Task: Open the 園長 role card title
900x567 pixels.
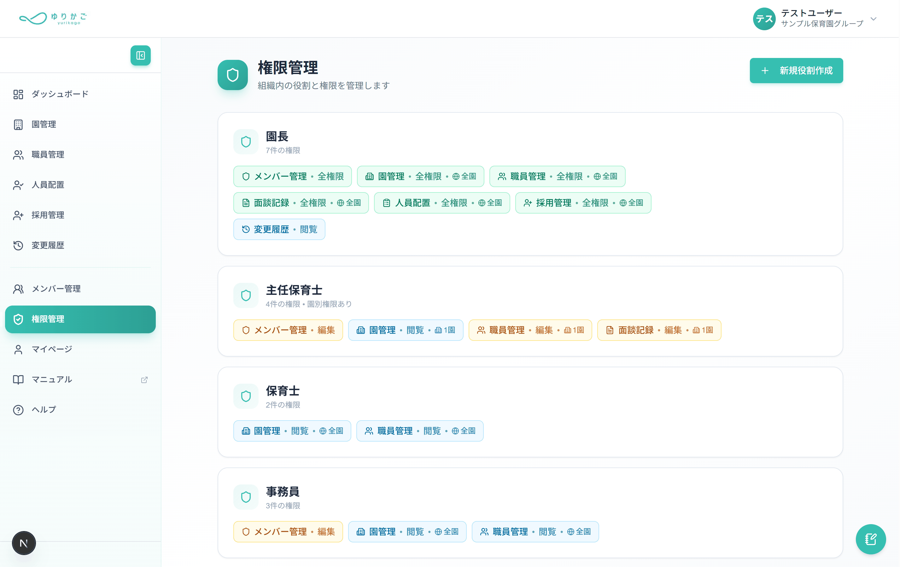Action: point(277,137)
